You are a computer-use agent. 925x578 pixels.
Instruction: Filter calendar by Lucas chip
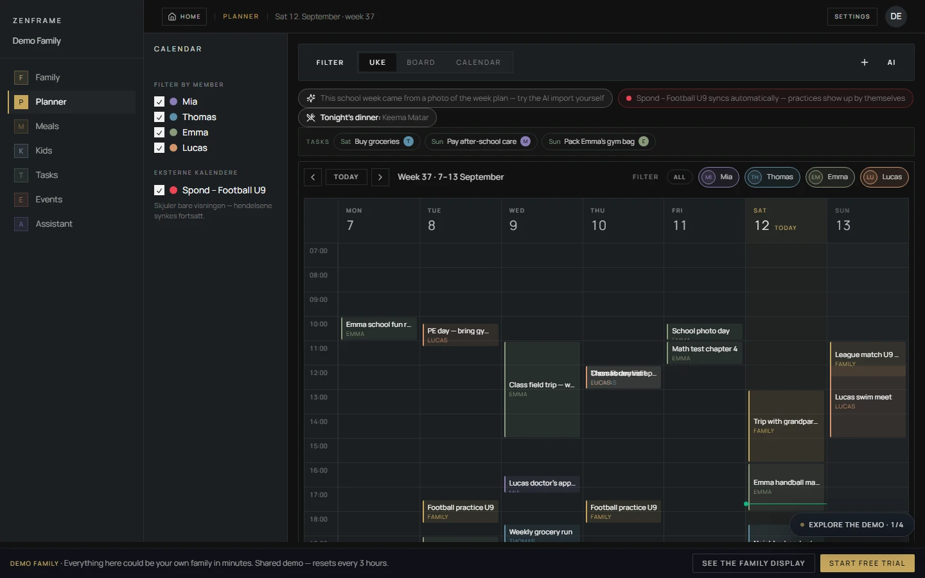[885, 177]
